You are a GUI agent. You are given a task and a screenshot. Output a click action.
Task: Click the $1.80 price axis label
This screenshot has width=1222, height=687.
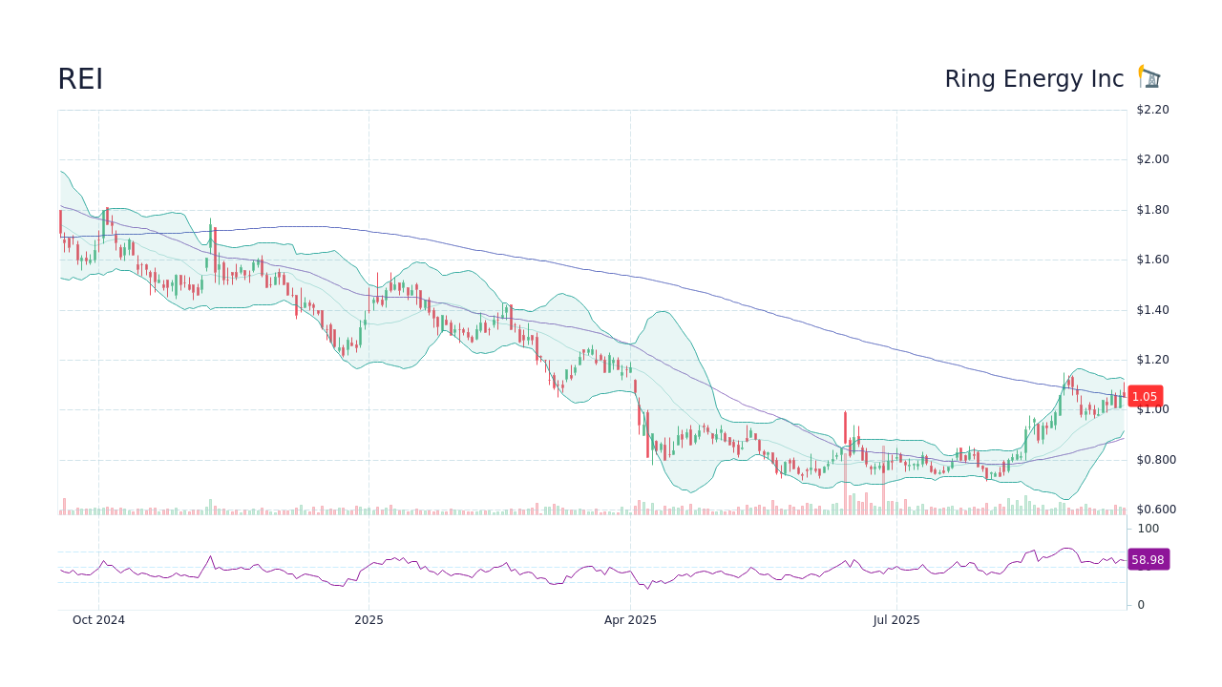coord(1154,209)
